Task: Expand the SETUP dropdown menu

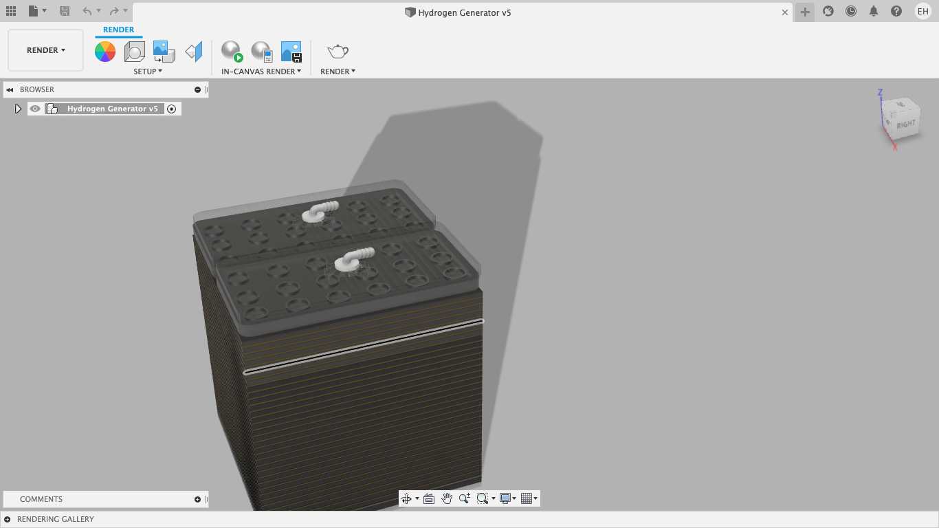Action: coord(148,71)
